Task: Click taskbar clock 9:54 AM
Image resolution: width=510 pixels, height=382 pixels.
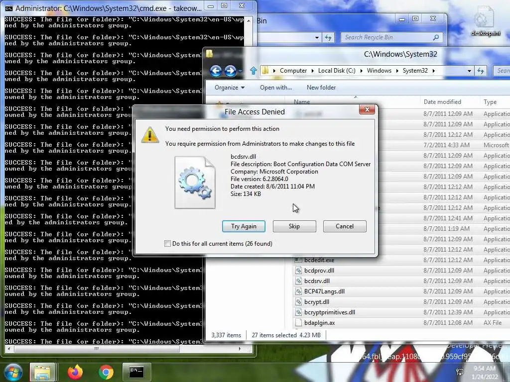Action: (485, 373)
